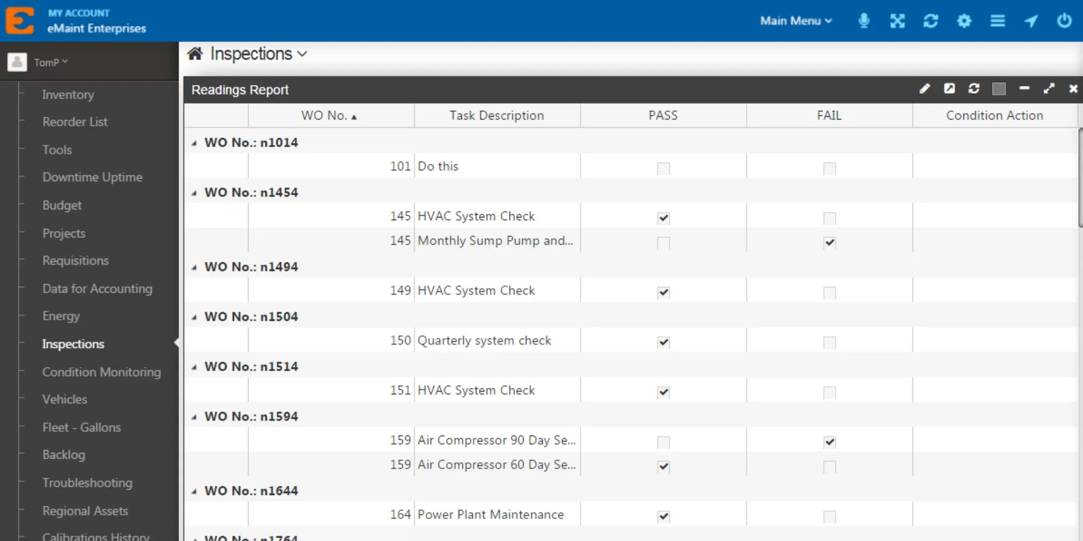The width and height of the screenshot is (1083, 541).
Task: Sort by FAIL column header
Action: click(x=830, y=115)
